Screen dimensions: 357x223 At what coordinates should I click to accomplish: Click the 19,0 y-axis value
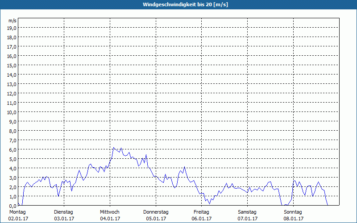(12, 28)
